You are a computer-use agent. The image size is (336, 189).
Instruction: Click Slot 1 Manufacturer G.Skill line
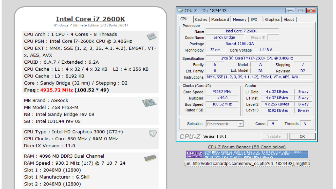(57, 177)
